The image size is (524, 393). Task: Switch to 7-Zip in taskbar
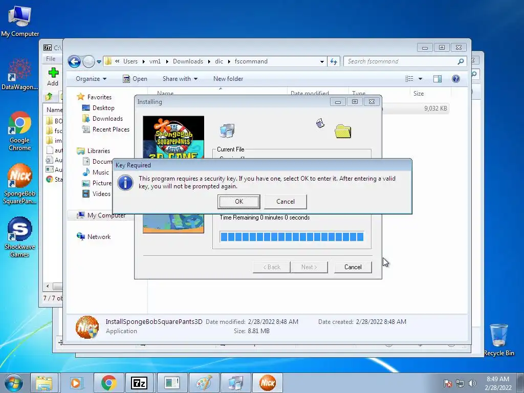pyautogui.click(x=139, y=383)
